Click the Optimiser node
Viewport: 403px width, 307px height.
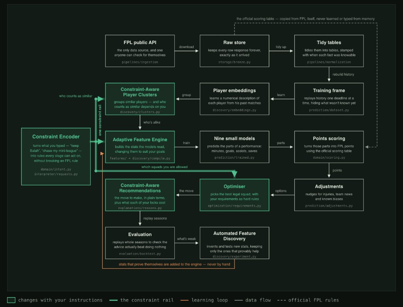235,195
